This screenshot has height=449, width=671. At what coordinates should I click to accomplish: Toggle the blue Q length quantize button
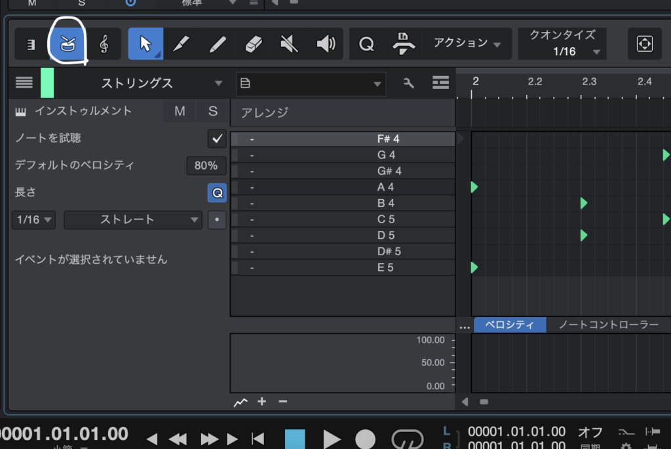click(x=216, y=192)
